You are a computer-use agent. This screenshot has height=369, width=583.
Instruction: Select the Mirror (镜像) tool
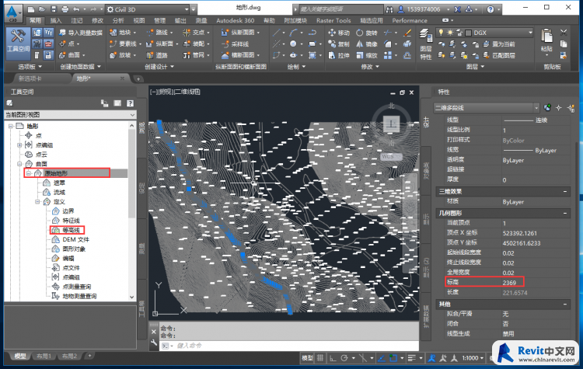pyautogui.click(x=366, y=44)
